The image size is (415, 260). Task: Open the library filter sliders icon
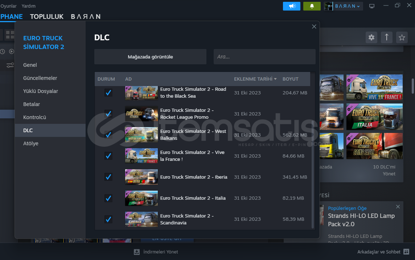coord(10,65)
